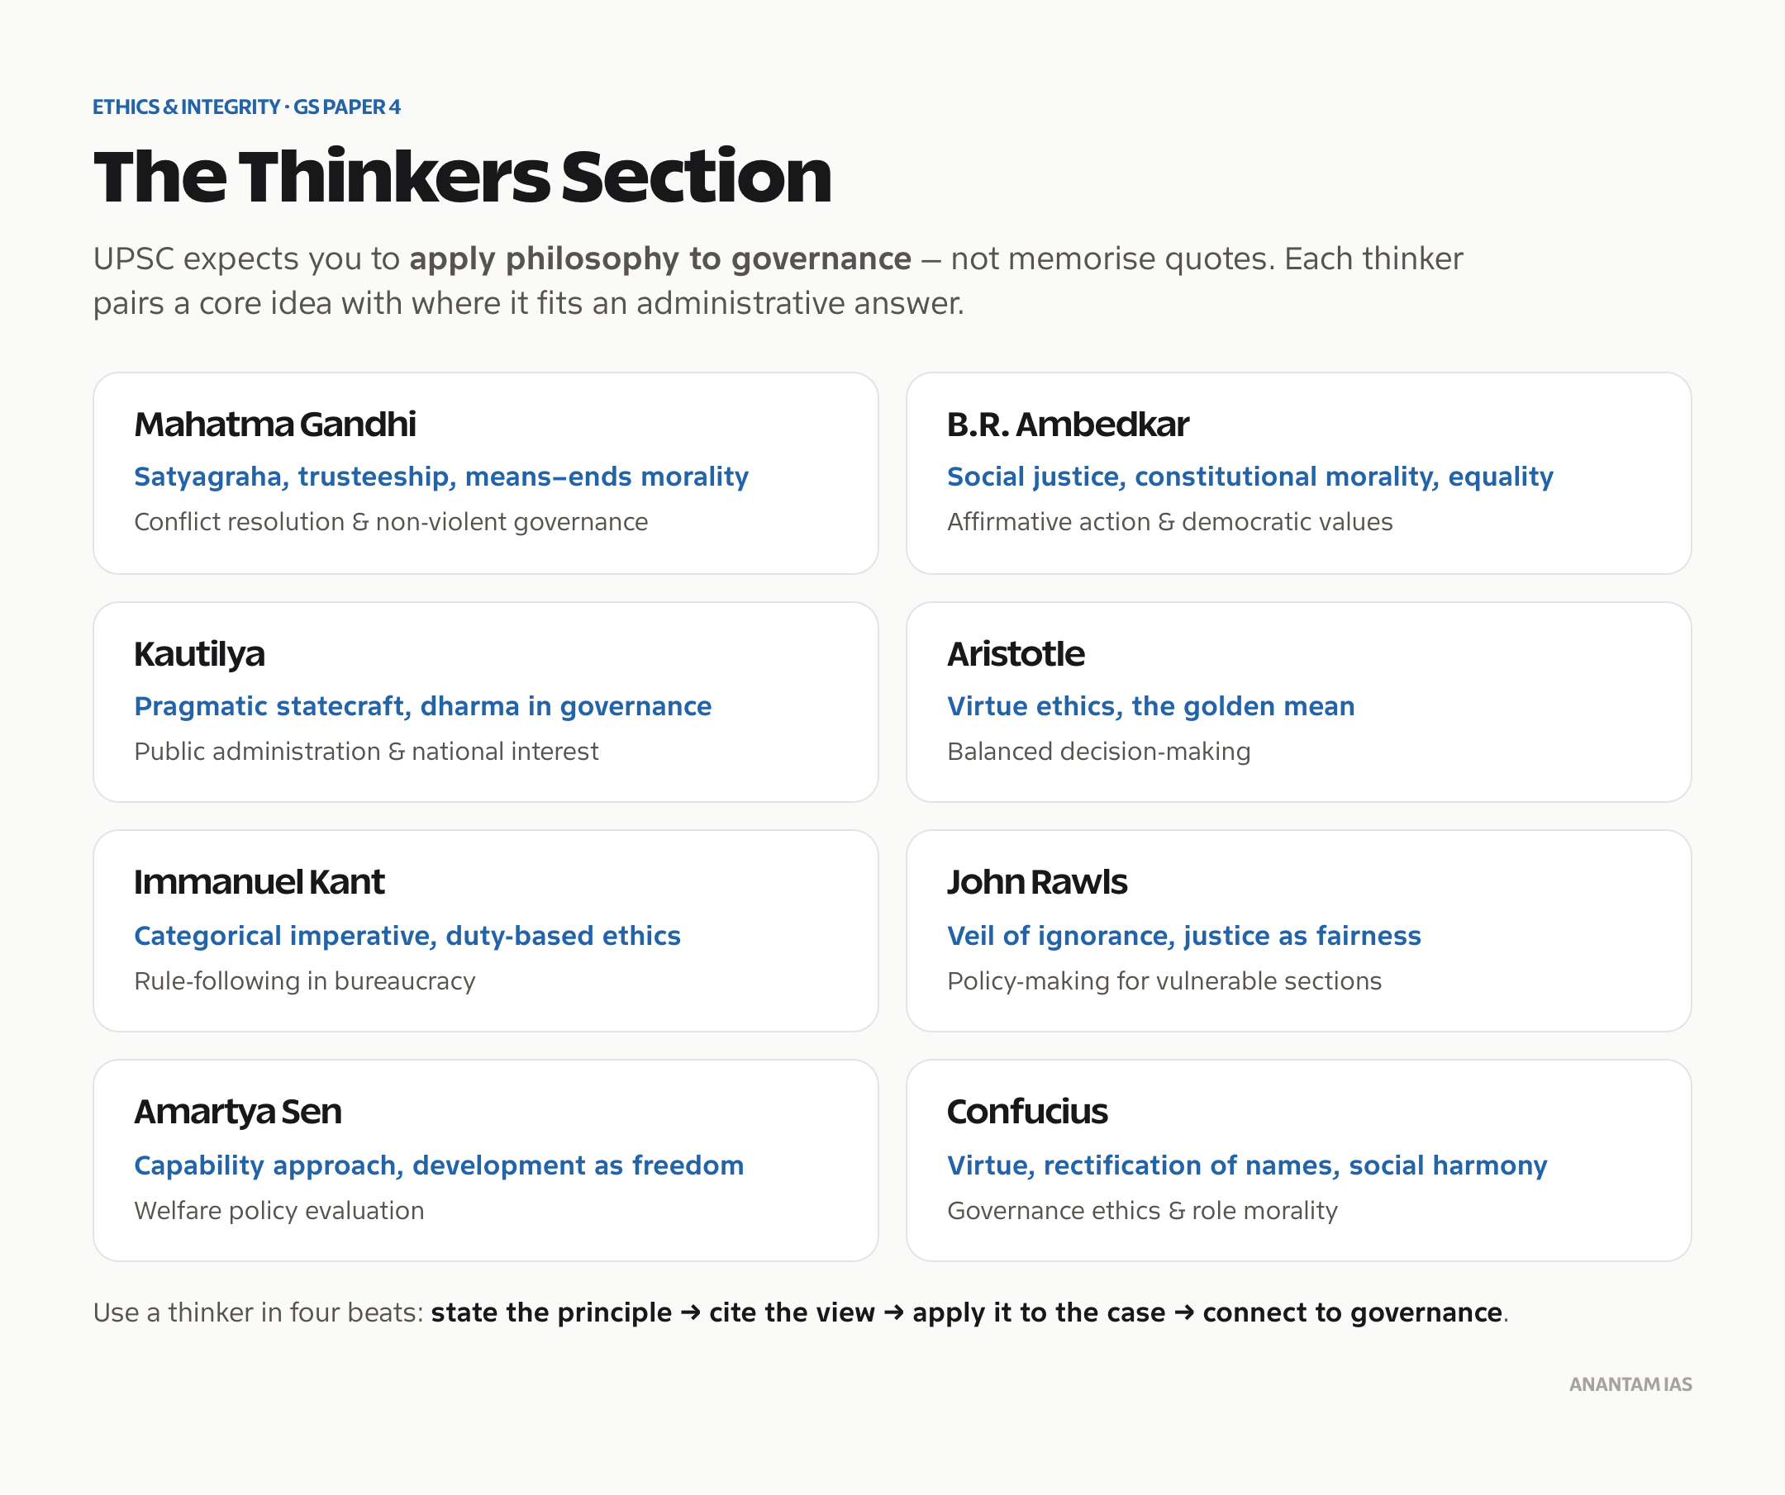Click 'Categorical imperative, duty-based ethics' text
Image resolution: width=1785 pixels, height=1495 pixels.
tap(407, 936)
